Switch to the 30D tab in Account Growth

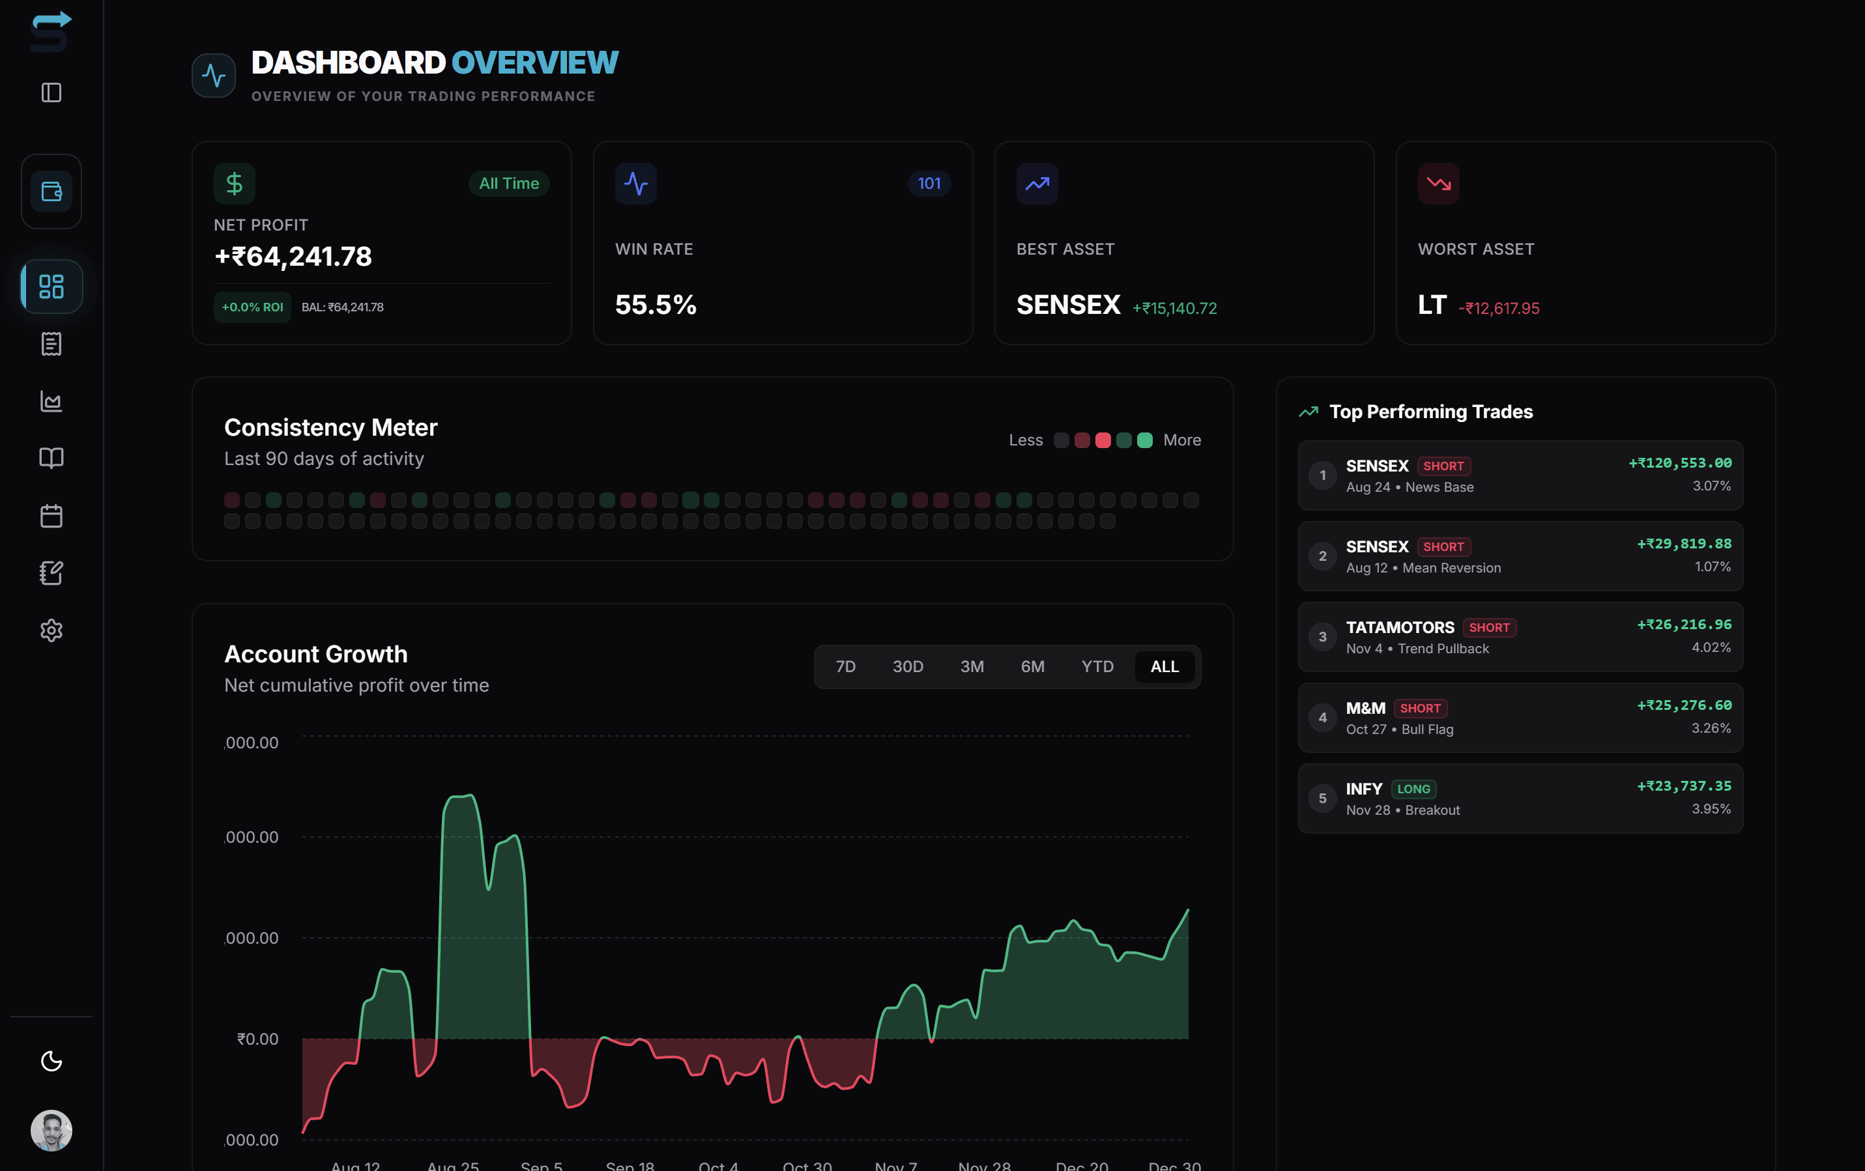907,666
